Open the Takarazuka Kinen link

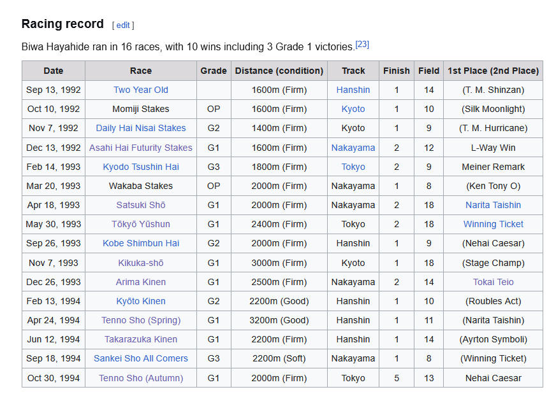141,339
